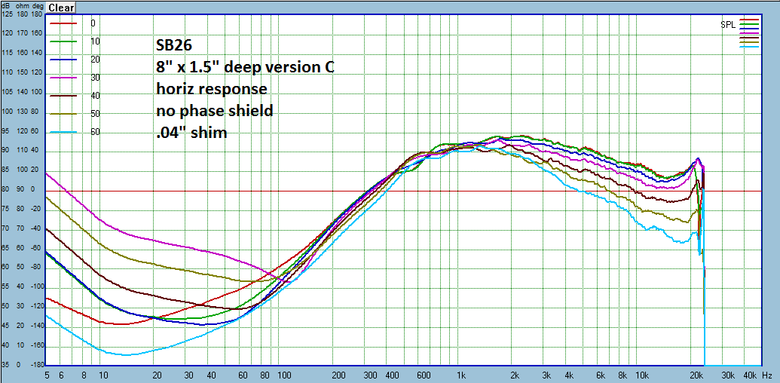Screen dimensions: 780x383
Task: Select the dark brown 40 degree legend line
Action: 63,96
